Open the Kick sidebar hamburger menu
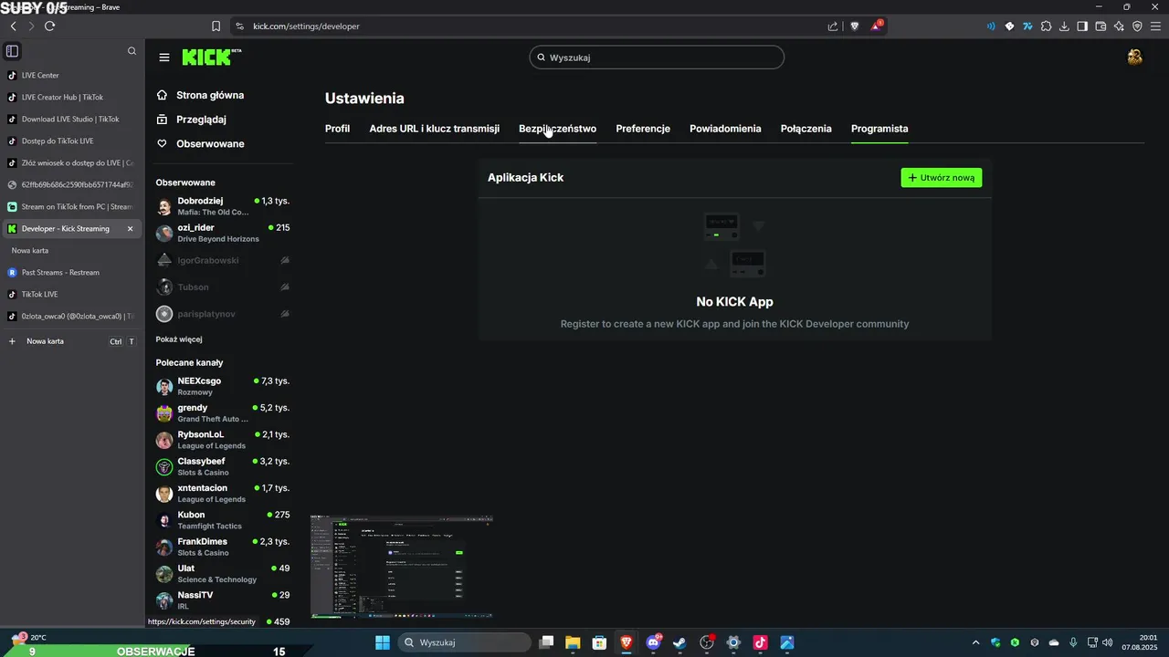1169x657 pixels. pos(164,57)
